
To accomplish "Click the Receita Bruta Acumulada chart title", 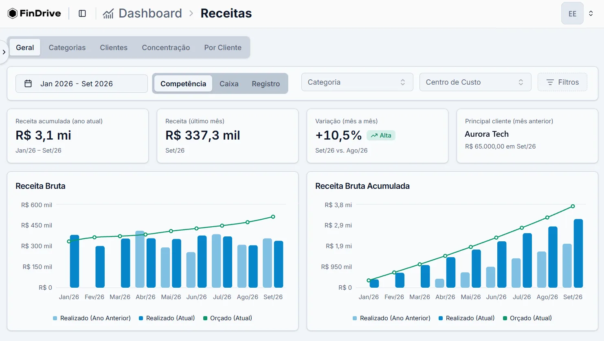I will point(362,186).
